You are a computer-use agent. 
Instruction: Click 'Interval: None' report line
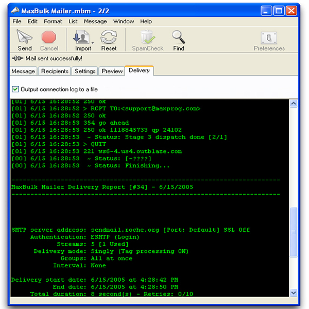click(x=79, y=265)
